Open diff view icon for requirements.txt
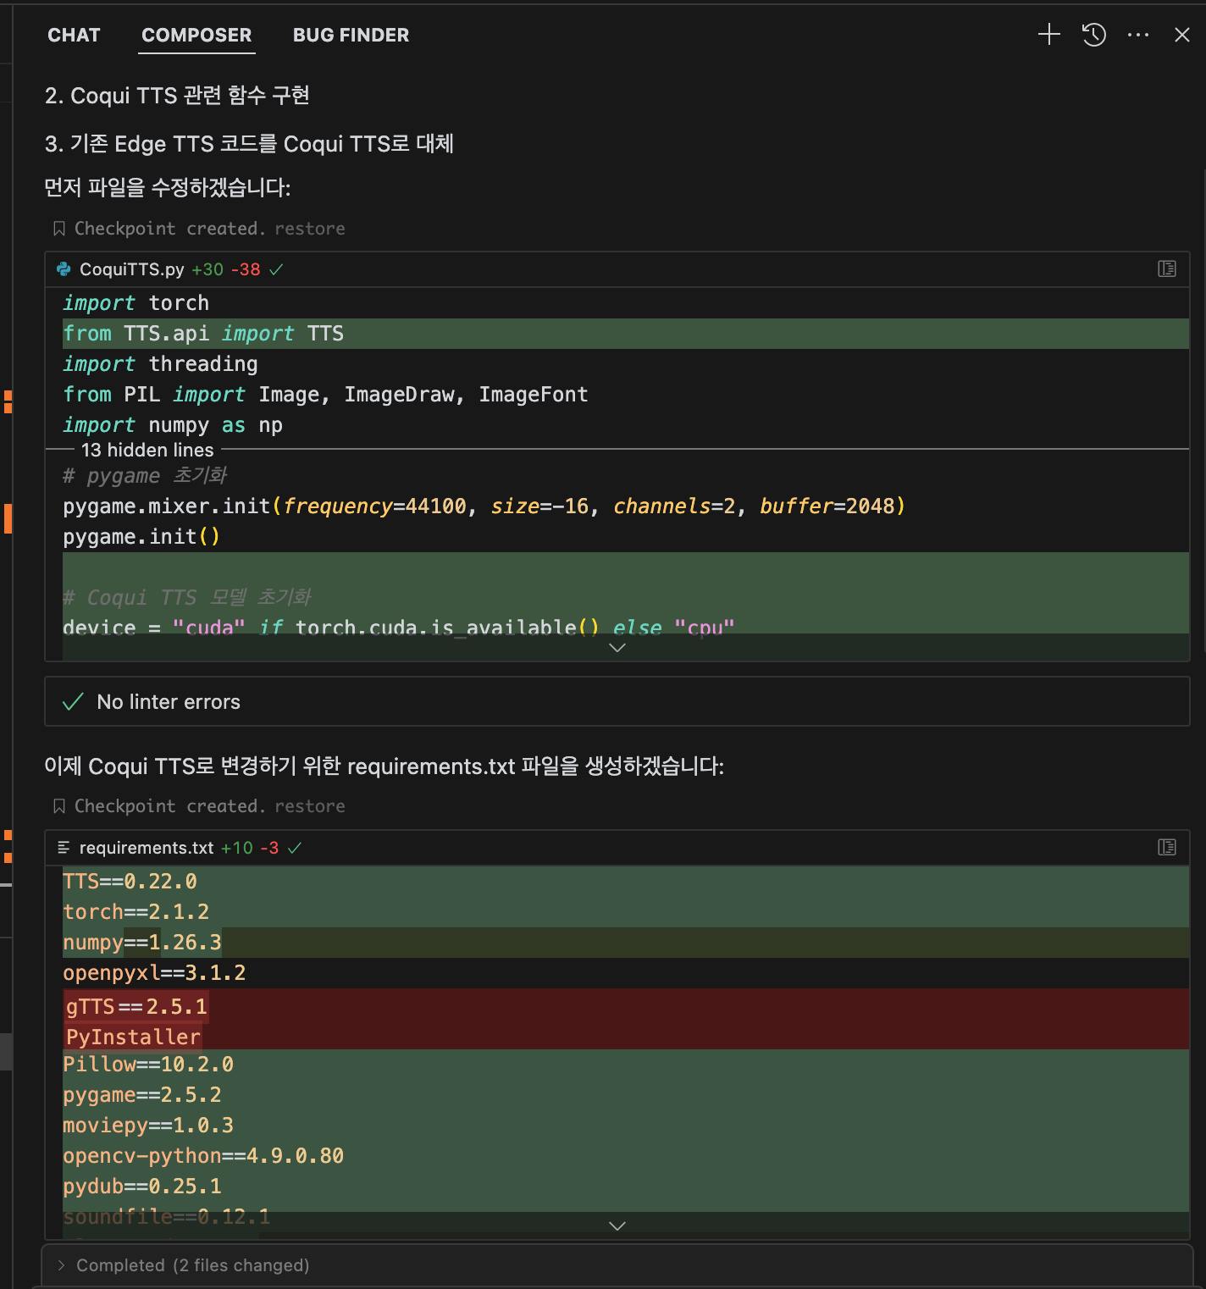The height and width of the screenshot is (1289, 1206). [1166, 847]
